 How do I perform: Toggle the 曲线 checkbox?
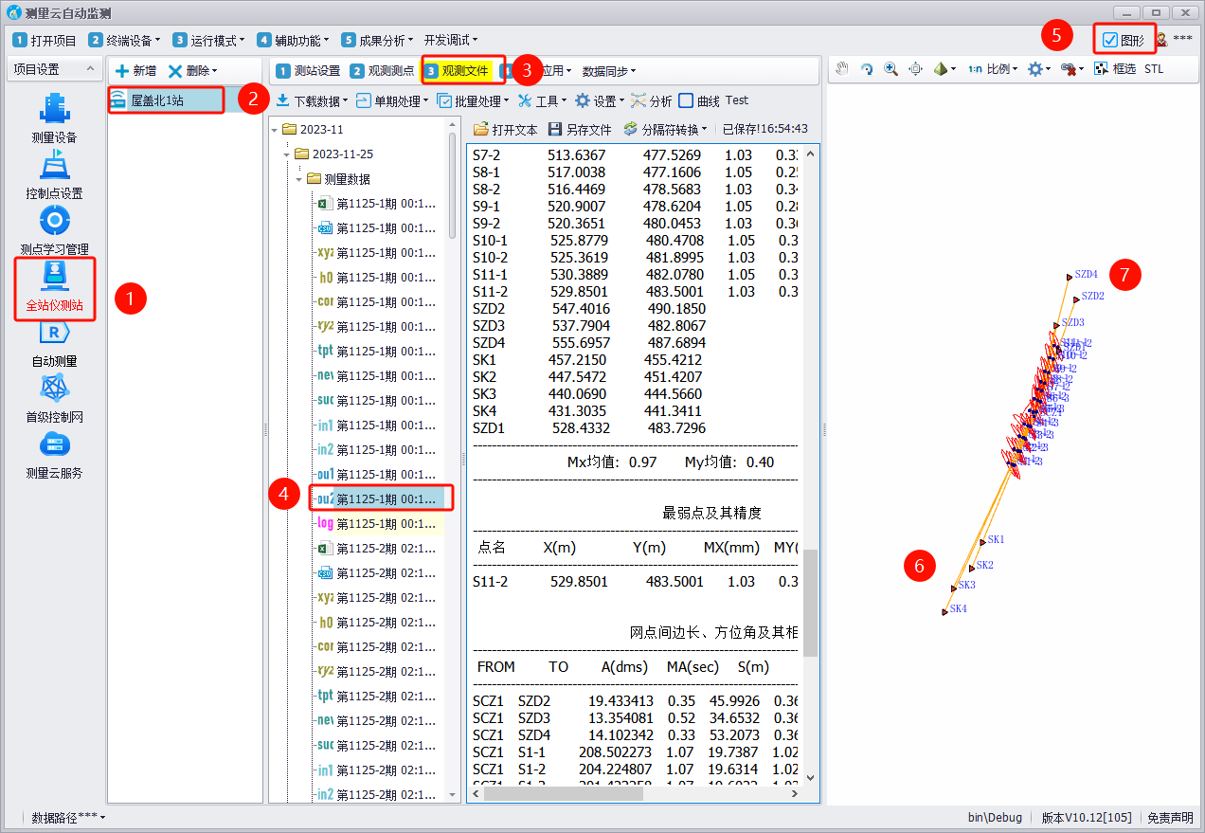pos(686,100)
